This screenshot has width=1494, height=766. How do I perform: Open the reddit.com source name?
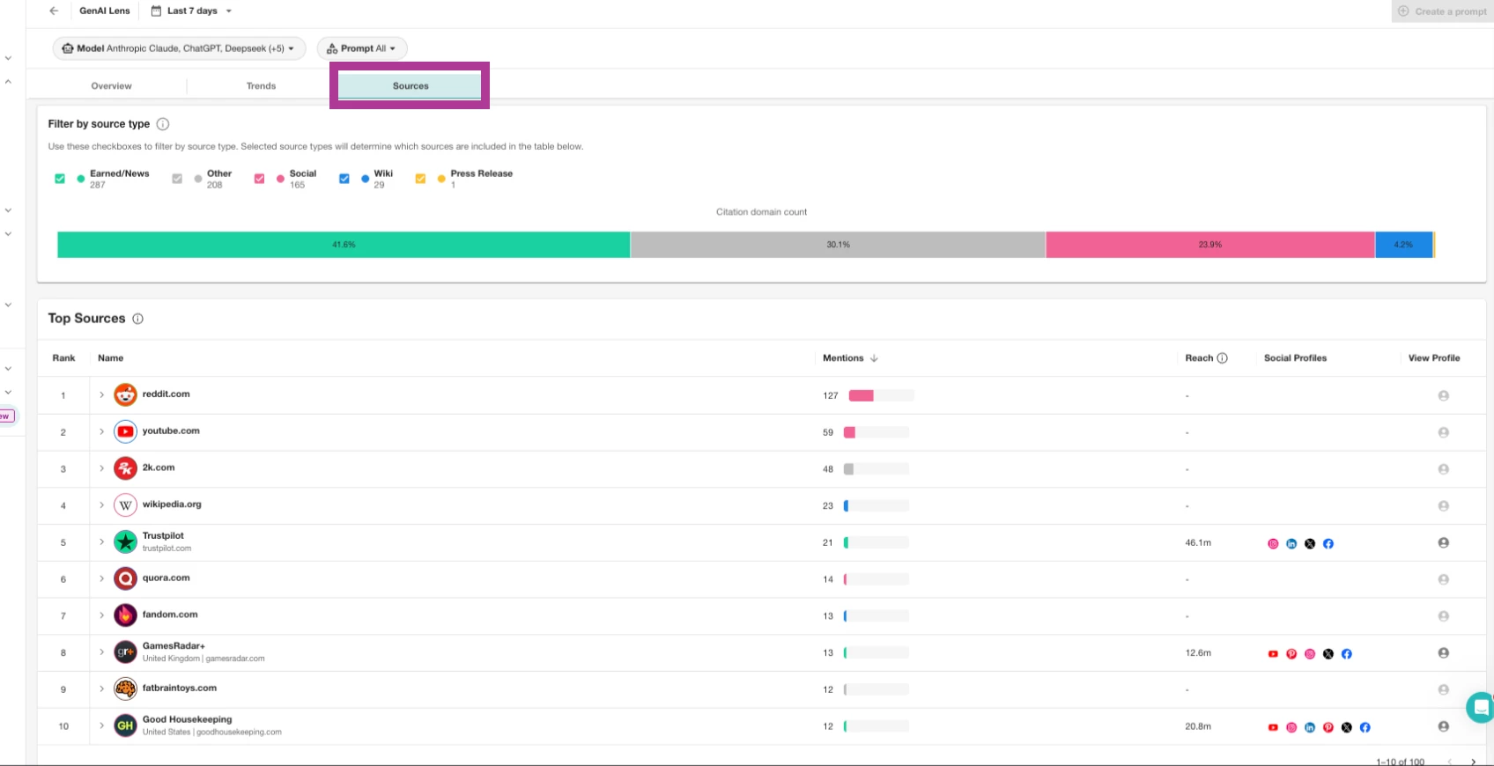166,394
